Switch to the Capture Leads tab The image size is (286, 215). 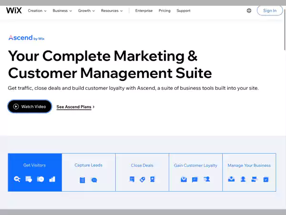[89, 172]
